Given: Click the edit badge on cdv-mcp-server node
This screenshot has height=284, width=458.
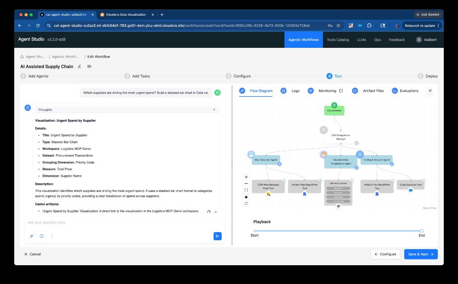Looking at the screenshot, I should pyautogui.click(x=352, y=181).
